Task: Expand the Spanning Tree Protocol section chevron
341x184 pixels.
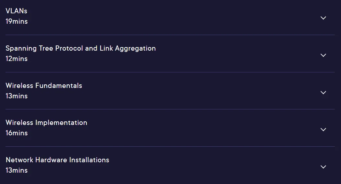Action: click(x=323, y=55)
